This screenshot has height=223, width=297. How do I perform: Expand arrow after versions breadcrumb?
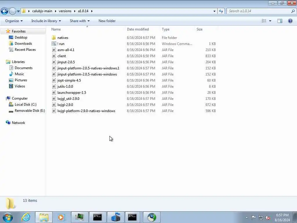pos(75,11)
